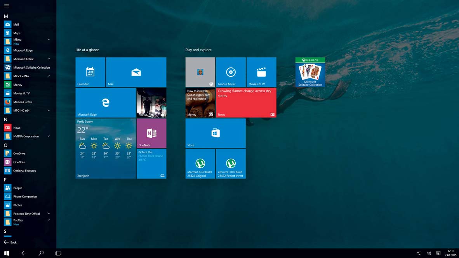Jump via the N letter header
The image size is (459, 258).
click(x=5, y=119)
